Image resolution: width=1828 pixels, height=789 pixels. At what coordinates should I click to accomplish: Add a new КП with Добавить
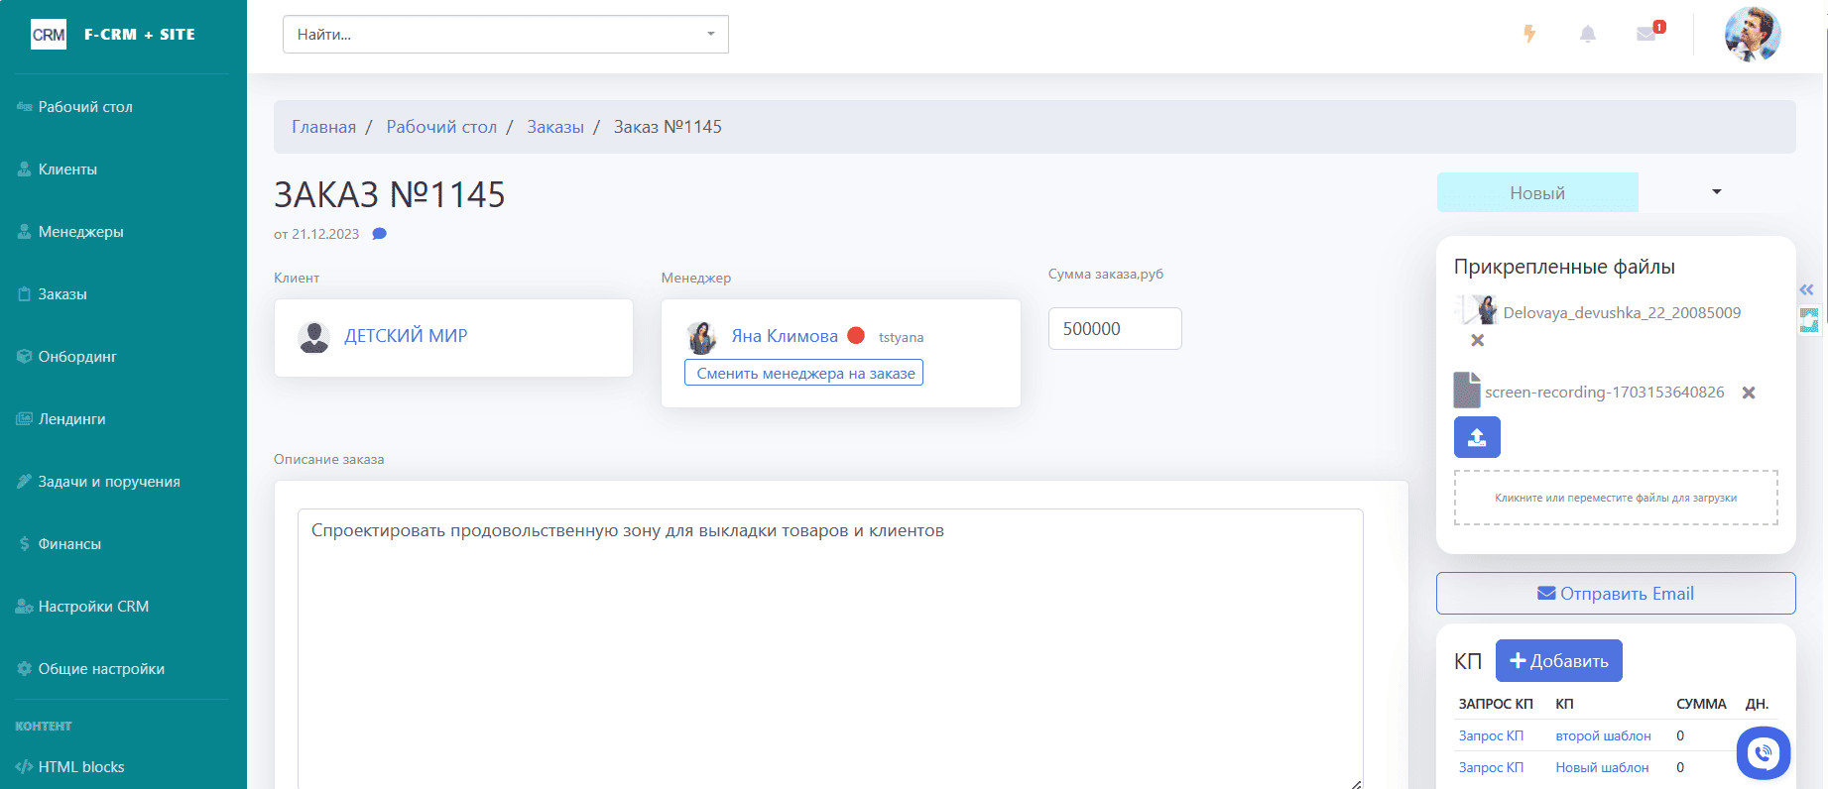1558,661
